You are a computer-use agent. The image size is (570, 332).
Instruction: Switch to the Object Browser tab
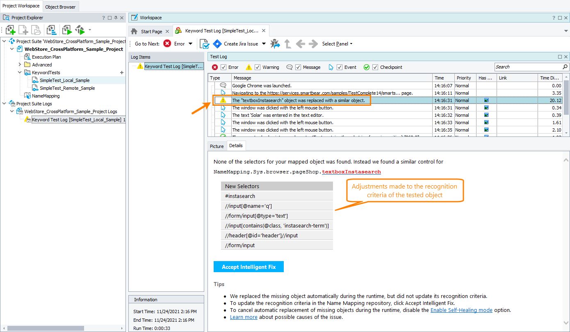(60, 6)
